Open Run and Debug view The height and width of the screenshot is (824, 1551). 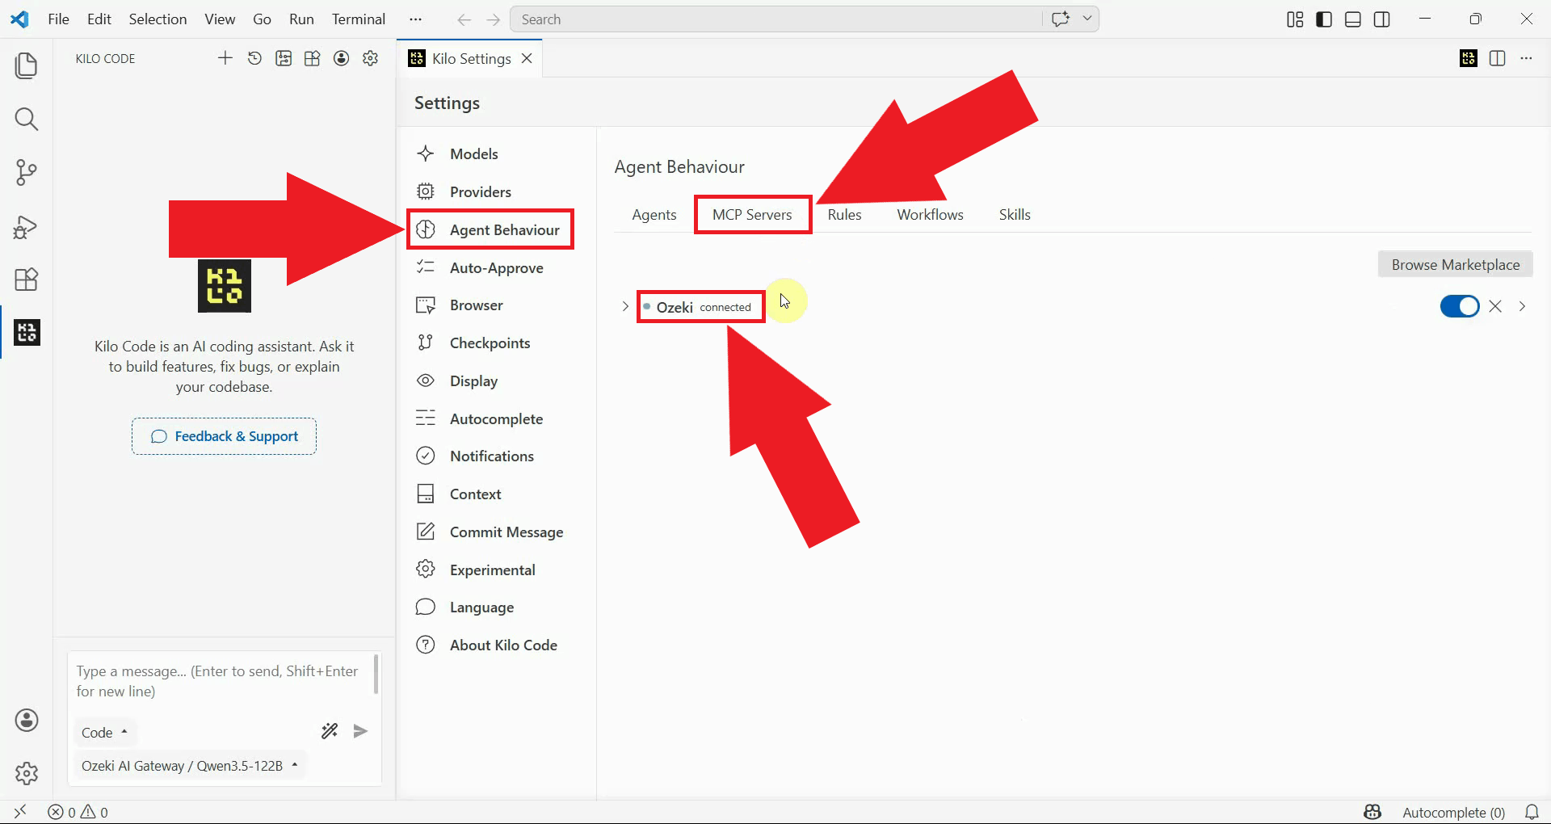point(27,227)
